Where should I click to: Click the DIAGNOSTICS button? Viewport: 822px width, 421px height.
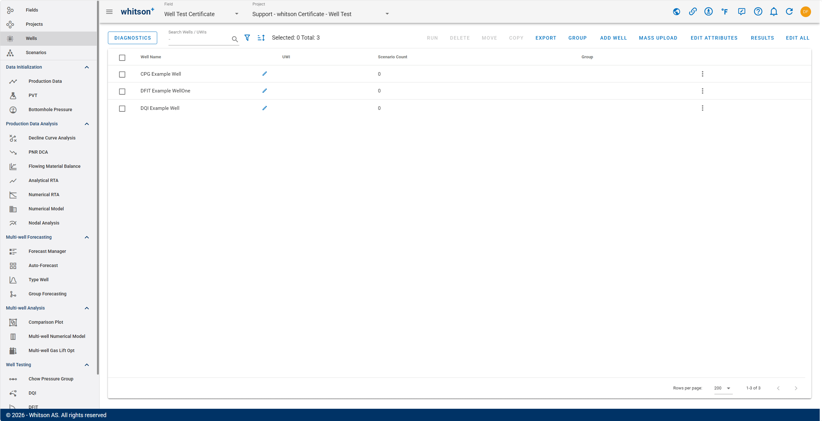pos(132,38)
